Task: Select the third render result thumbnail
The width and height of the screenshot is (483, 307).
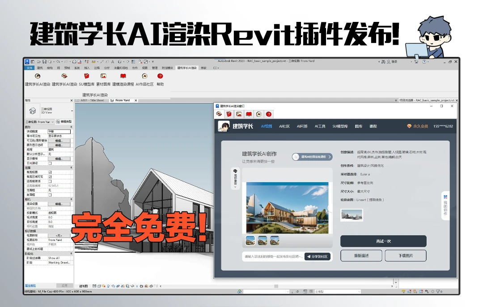Action: click(x=275, y=240)
